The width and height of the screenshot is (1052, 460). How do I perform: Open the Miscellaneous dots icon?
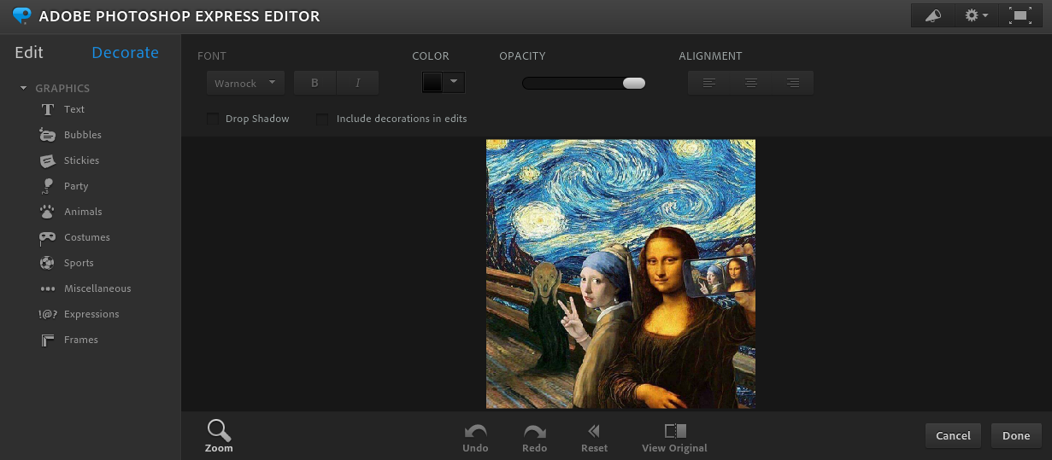pos(48,288)
